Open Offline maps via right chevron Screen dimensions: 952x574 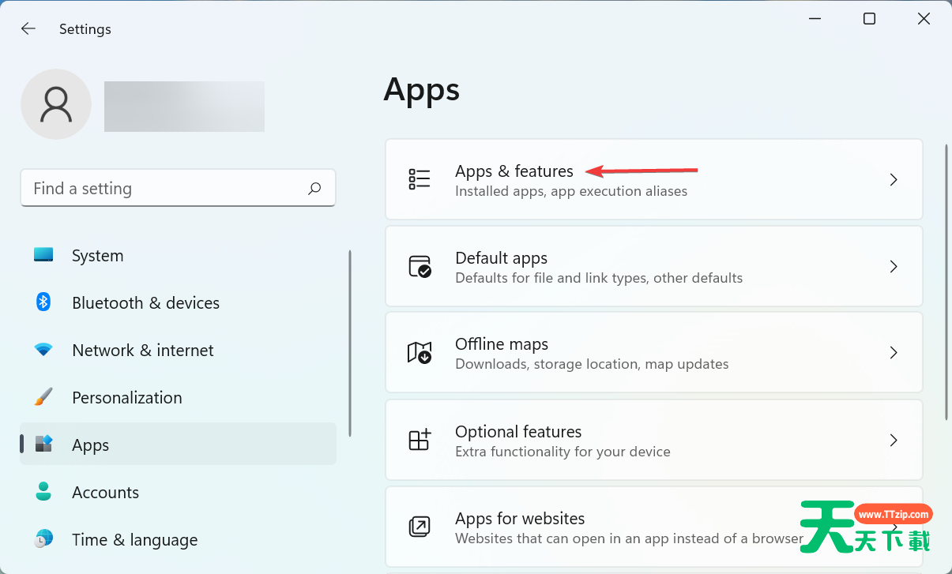894,353
